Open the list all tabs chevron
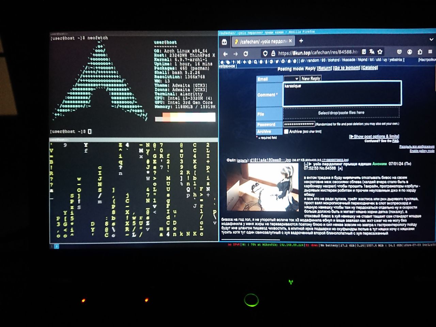Viewport: 436px width, 327px height. click(431, 40)
